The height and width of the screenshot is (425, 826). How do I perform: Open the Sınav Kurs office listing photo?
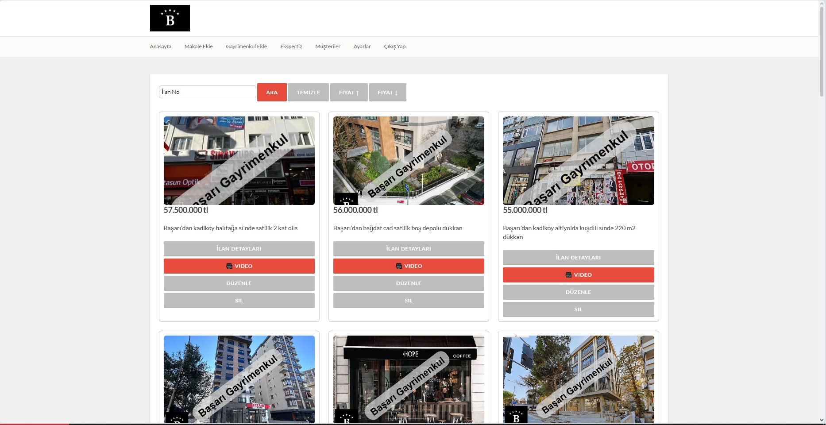click(x=239, y=161)
